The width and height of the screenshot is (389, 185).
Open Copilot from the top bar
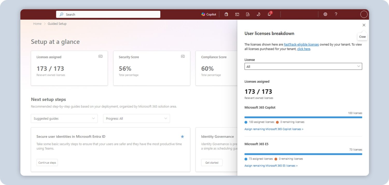[209, 15]
